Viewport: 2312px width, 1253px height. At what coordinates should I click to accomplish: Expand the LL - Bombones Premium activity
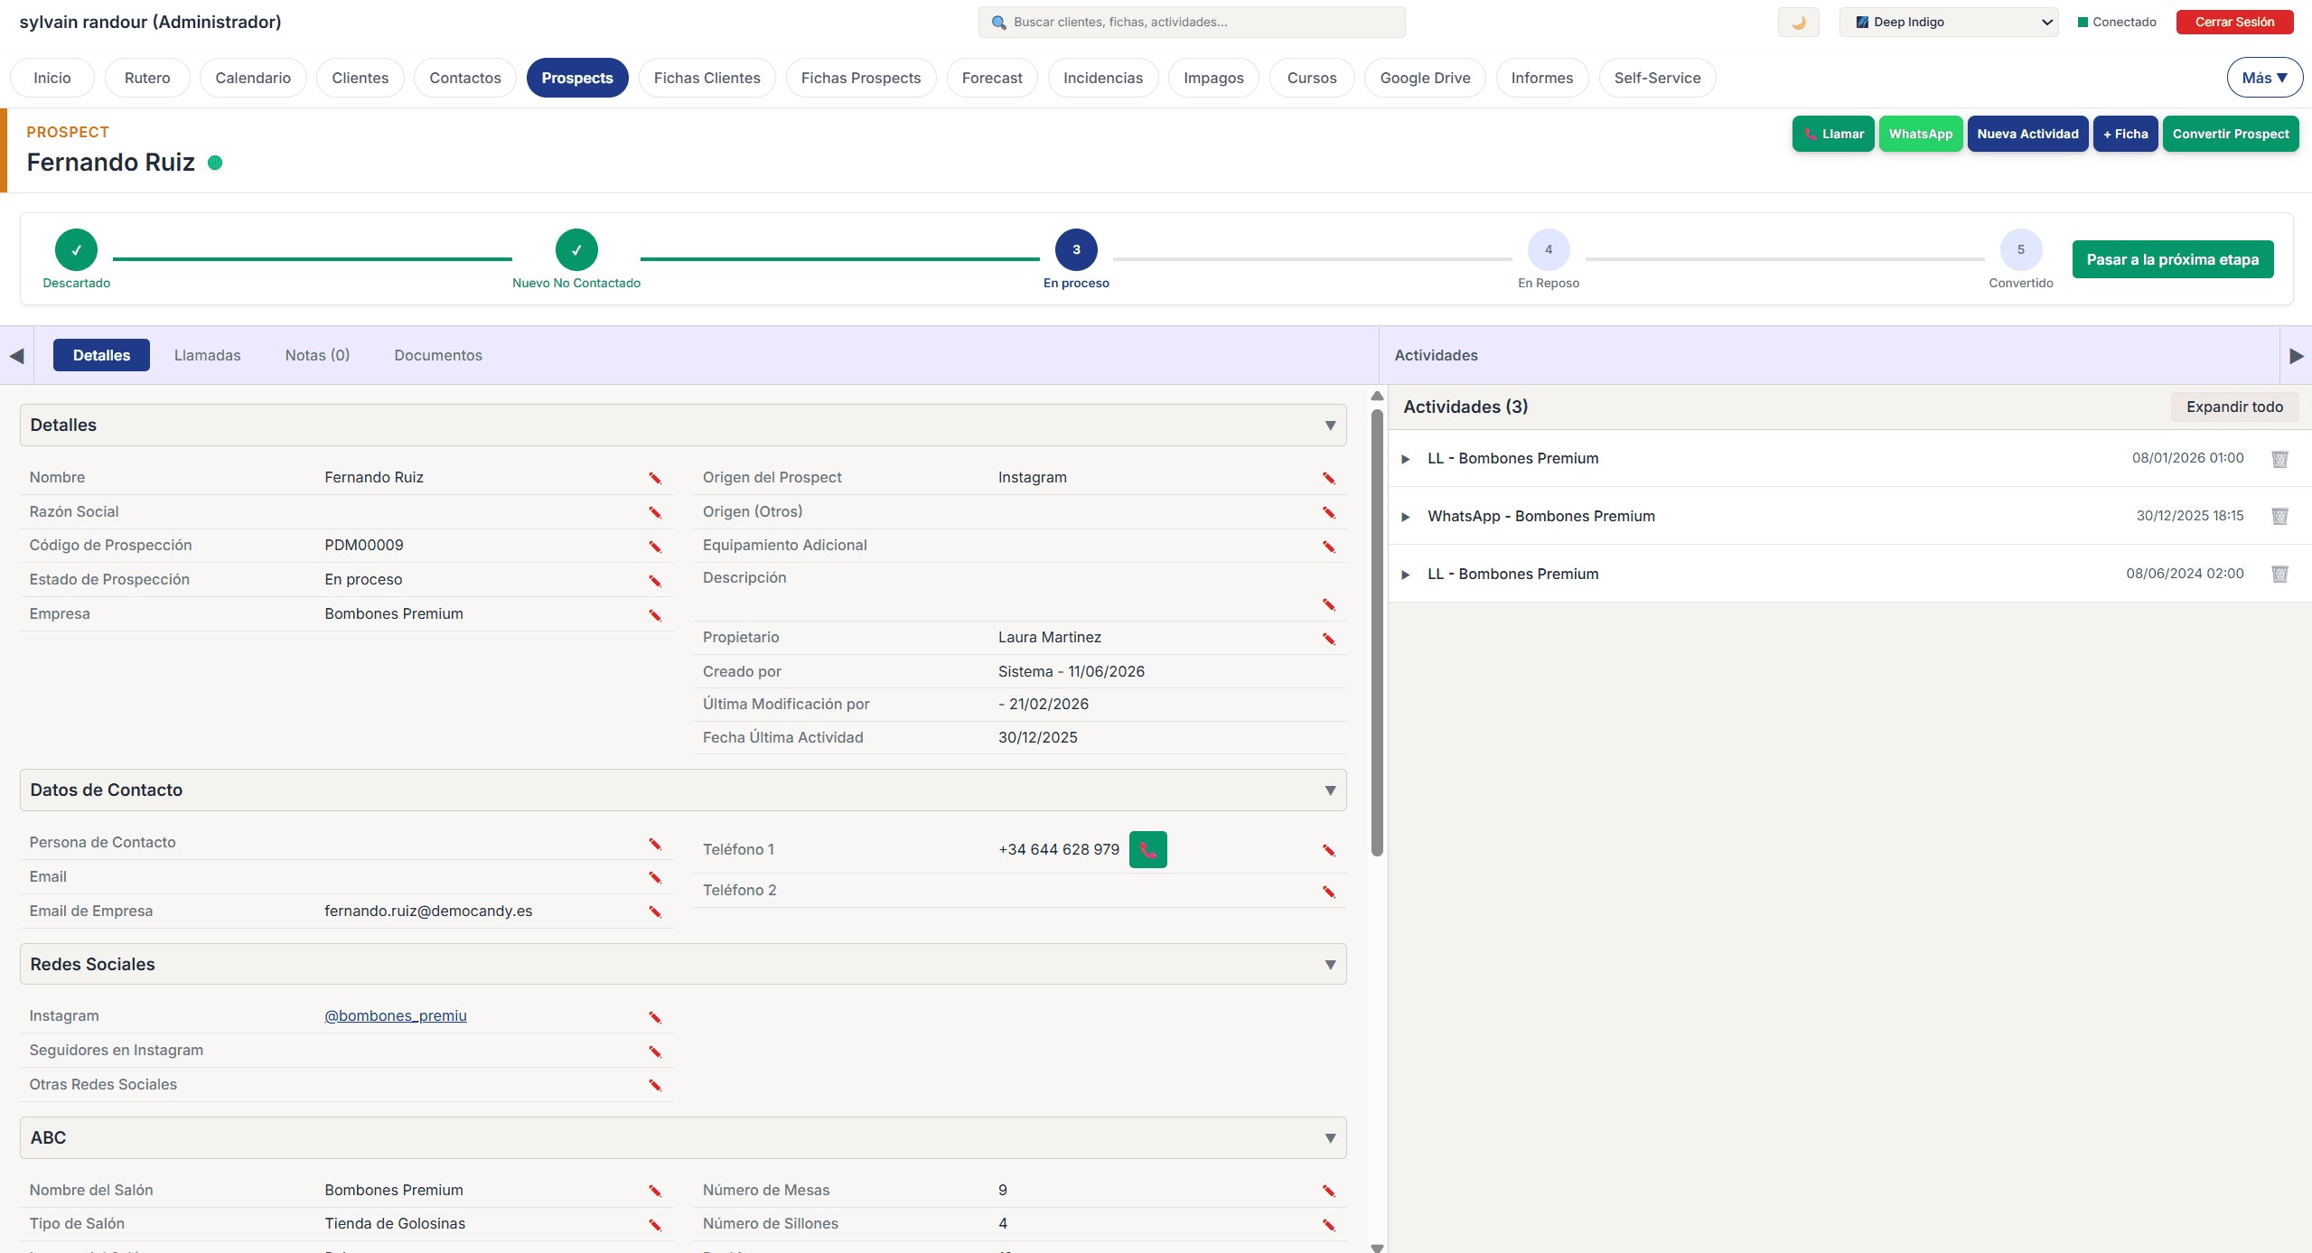(x=1406, y=458)
